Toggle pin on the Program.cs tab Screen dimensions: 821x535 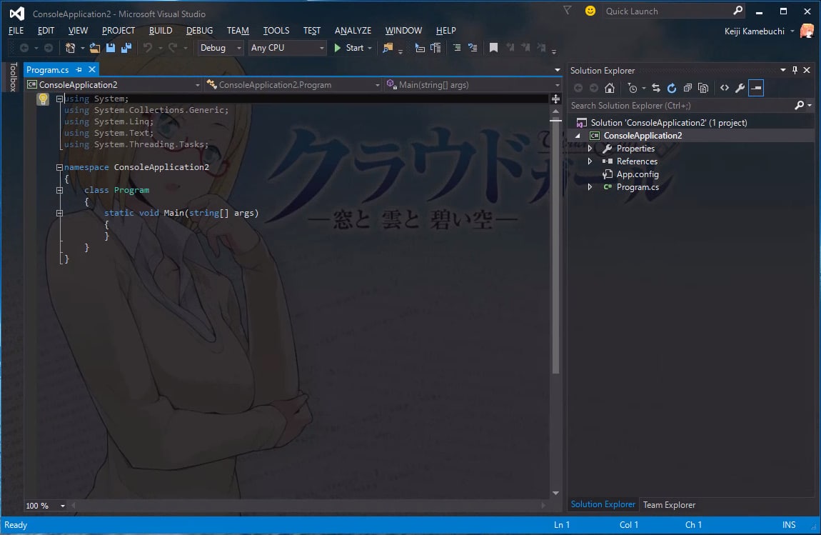[x=79, y=69]
